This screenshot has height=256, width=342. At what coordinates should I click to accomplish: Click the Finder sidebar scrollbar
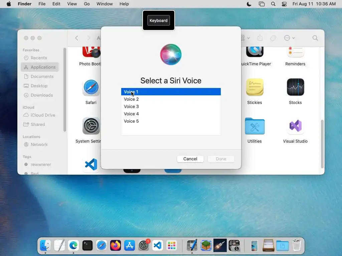tap(64, 90)
